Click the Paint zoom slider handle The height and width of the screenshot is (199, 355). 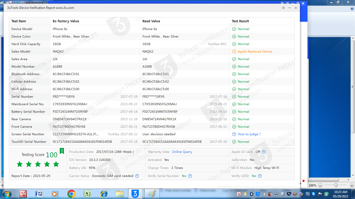tap(336, 185)
